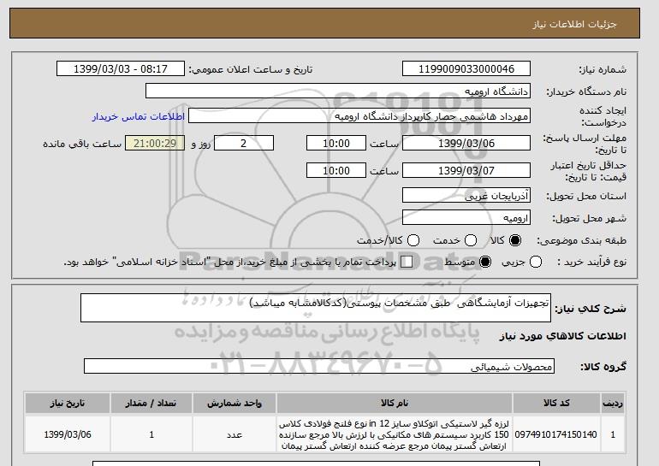Click the delivery city field ارومیه
The image size is (659, 466).
point(466,218)
